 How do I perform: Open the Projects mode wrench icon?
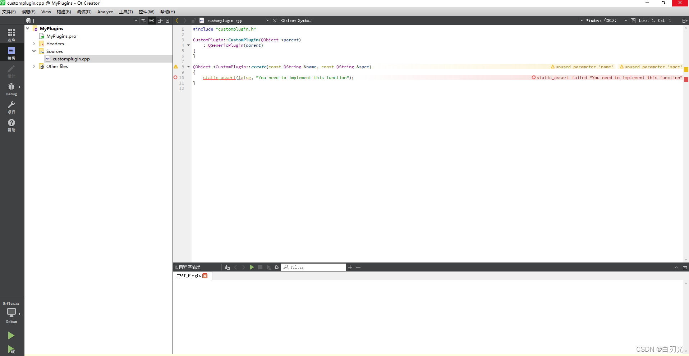coord(12,107)
